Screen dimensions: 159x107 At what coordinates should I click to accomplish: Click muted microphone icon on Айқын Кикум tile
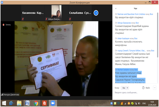[46, 19]
